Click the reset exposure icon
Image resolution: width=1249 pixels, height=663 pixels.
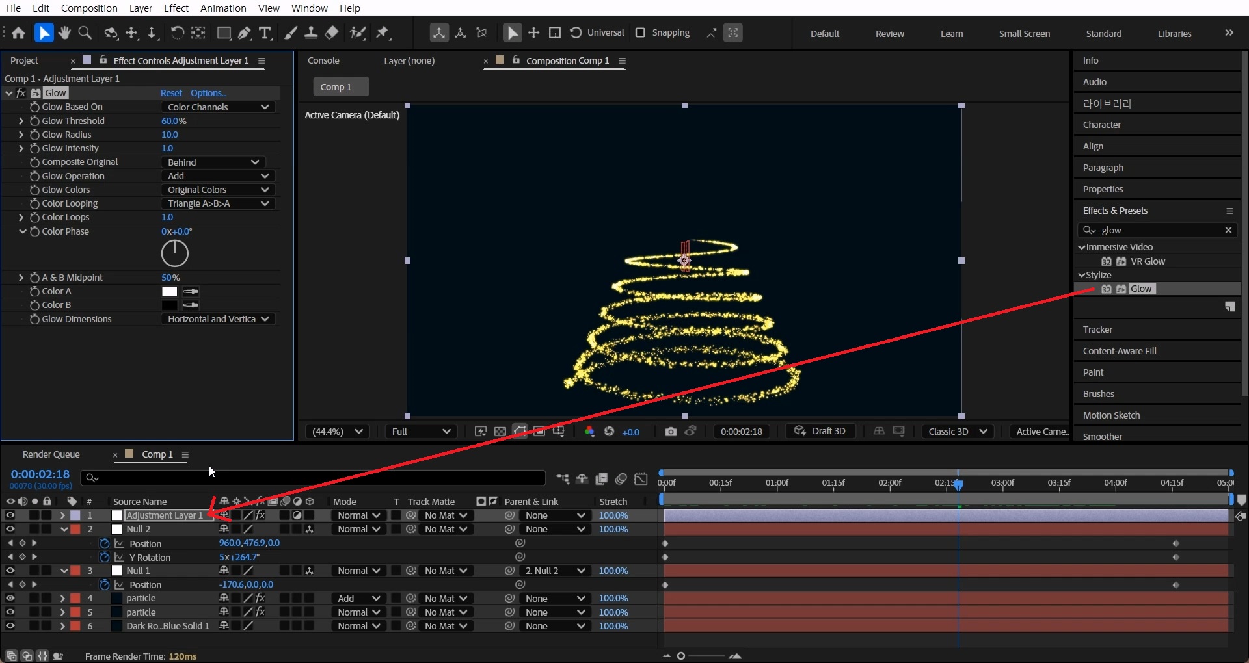click(609, 432)
